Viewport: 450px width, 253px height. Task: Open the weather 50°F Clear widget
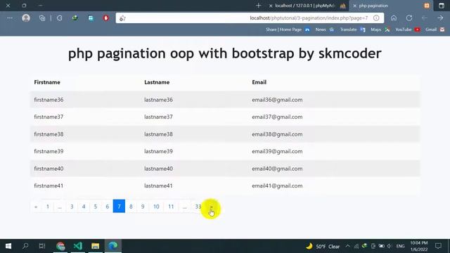click(323, 247)
